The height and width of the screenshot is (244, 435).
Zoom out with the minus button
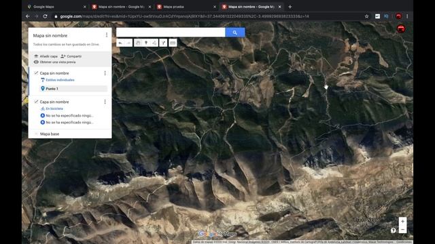pos(402,230)
